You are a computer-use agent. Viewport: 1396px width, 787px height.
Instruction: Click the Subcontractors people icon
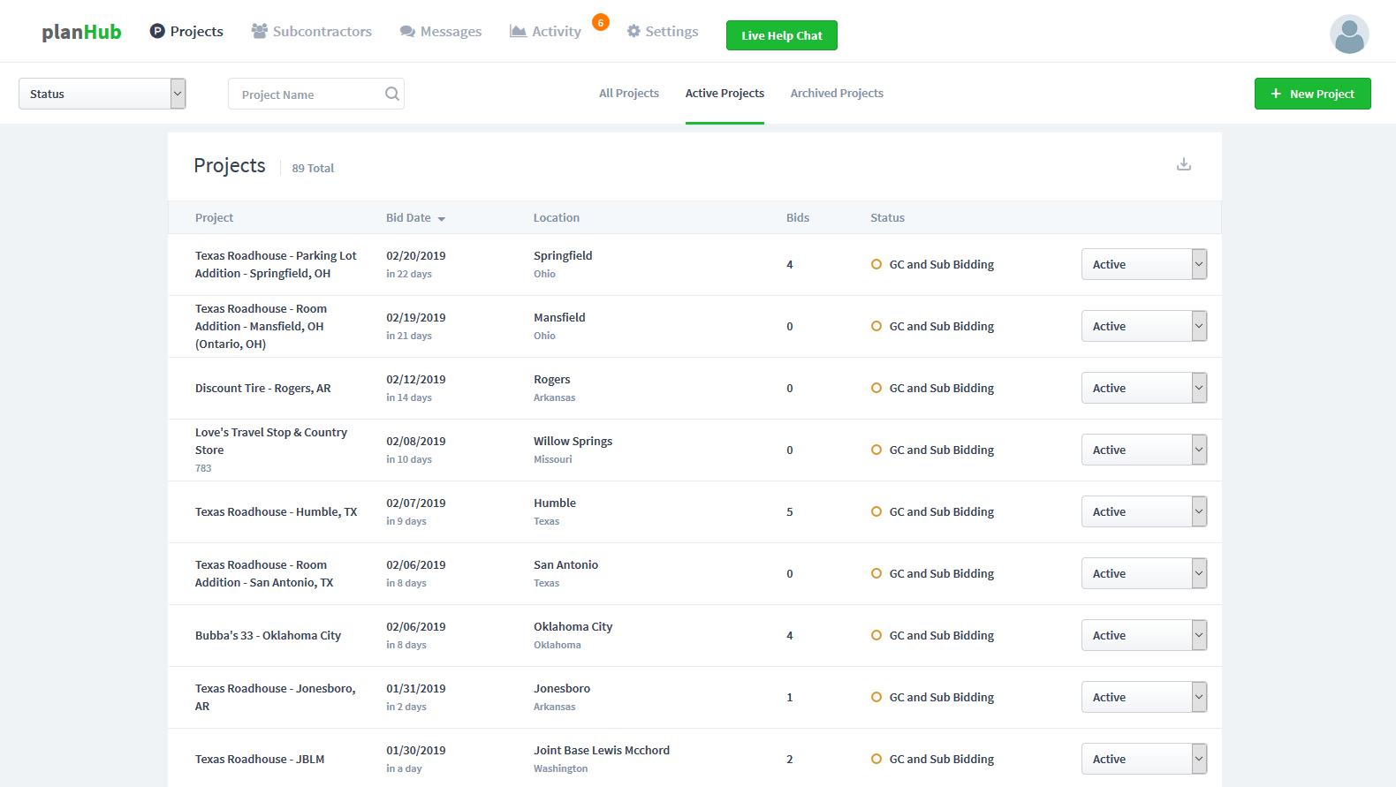click(x=259, y=31)
